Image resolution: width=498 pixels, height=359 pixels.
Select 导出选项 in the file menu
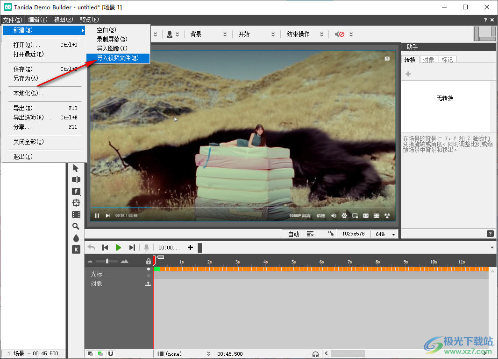pyautogui.click(x=44, y=117)
